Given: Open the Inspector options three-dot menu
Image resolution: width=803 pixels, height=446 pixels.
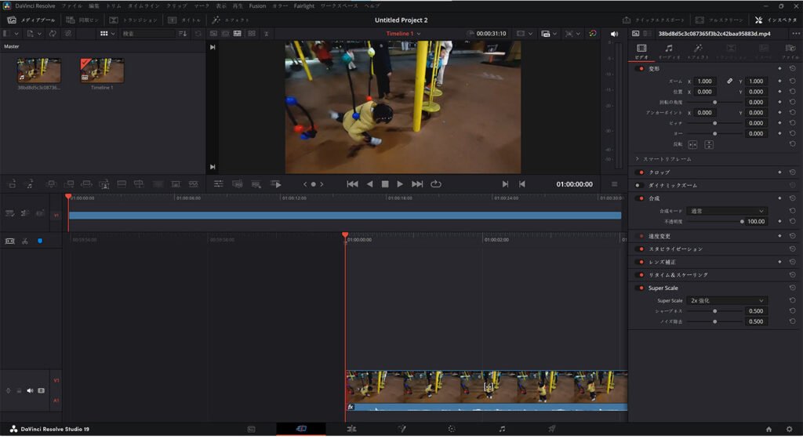Looking at the screenshot, I should coord(795,34).
